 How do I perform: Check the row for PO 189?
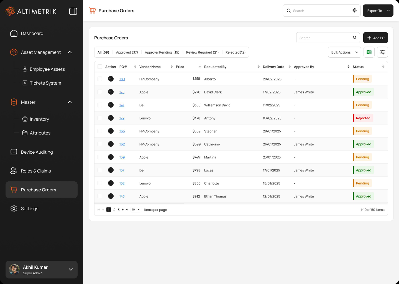pyautogui.click(x=100, y=79)
